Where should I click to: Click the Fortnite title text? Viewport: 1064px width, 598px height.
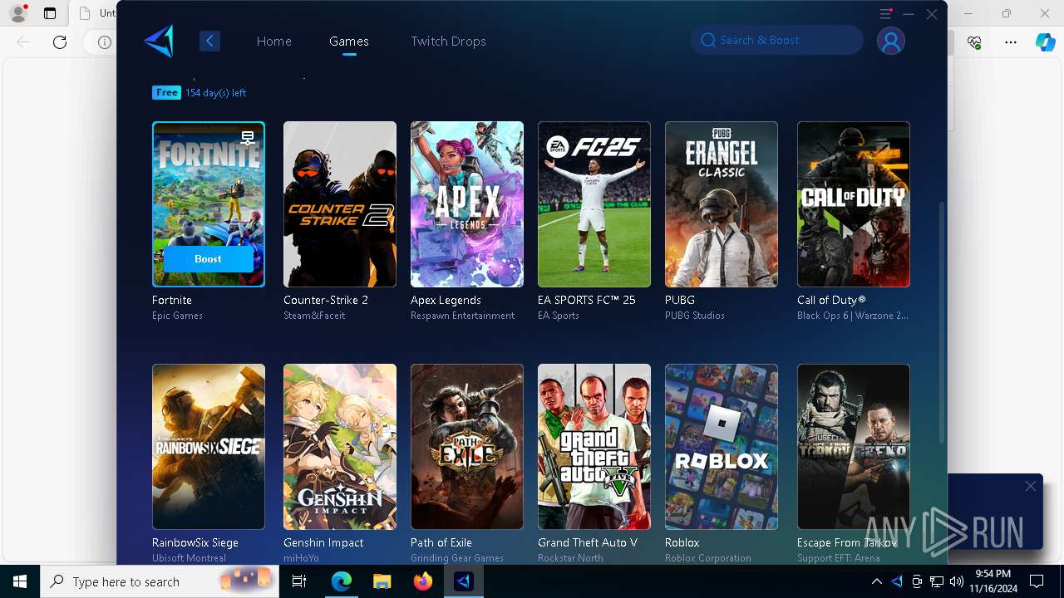[x=172, y=300]
